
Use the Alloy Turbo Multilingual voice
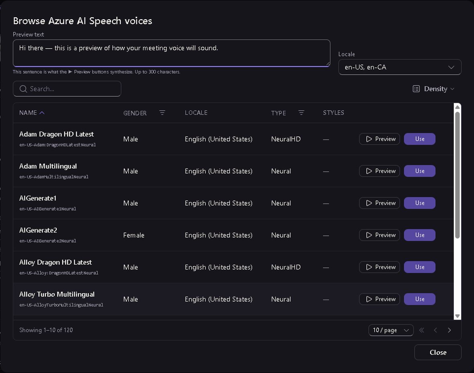tap(420, 299)
